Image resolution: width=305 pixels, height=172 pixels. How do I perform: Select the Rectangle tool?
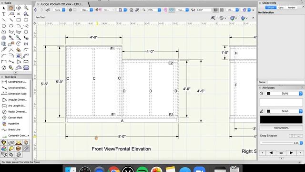point(19,20)
